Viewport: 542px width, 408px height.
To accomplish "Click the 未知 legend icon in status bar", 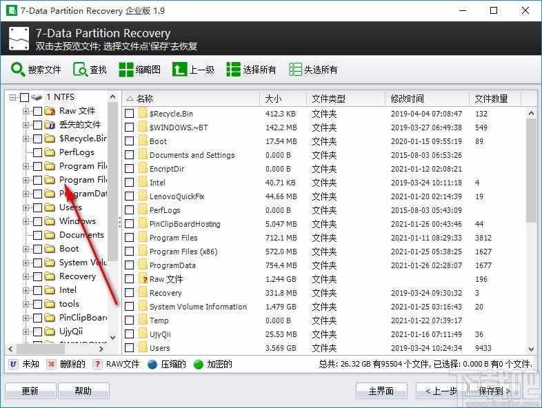I will point(13,364).
